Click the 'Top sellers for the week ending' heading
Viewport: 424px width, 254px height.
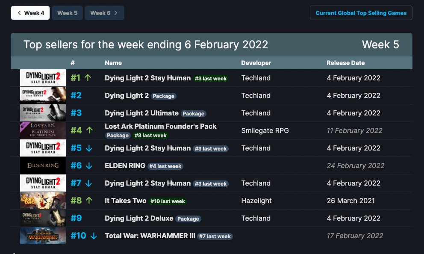pyautogui.click(x=146, y=44)
